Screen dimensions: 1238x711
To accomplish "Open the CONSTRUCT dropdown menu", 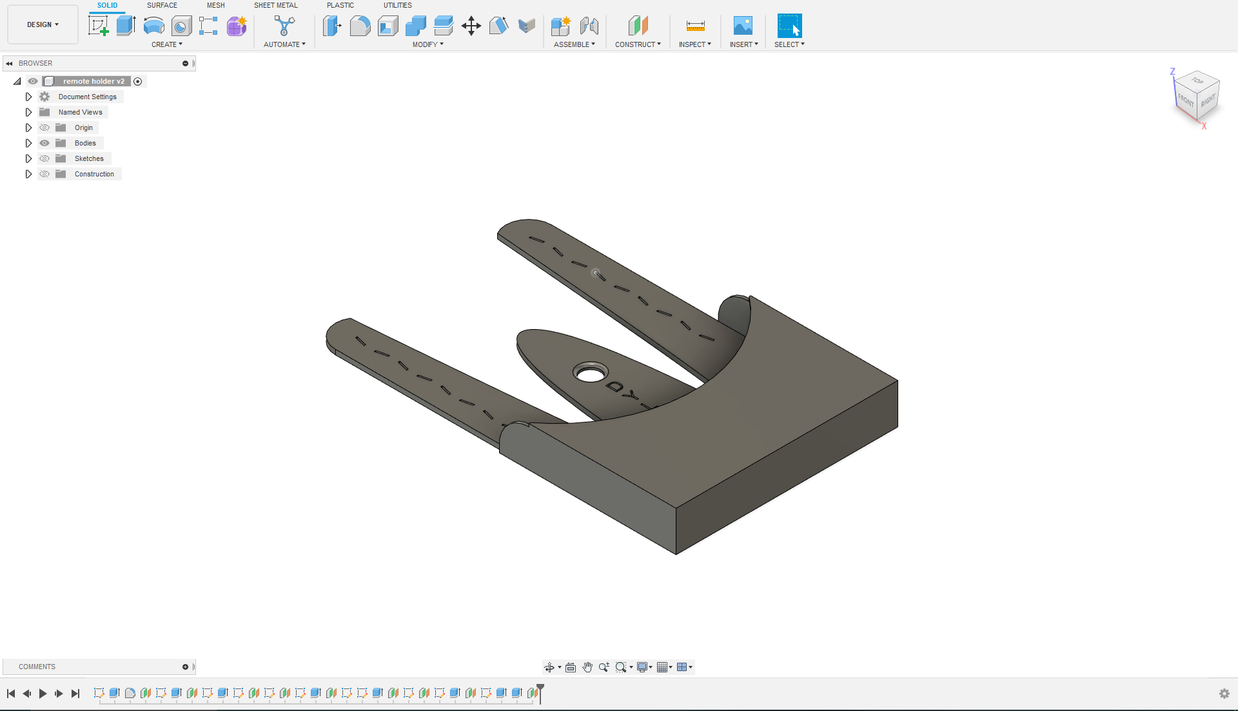I will click(x=638, y=44).
